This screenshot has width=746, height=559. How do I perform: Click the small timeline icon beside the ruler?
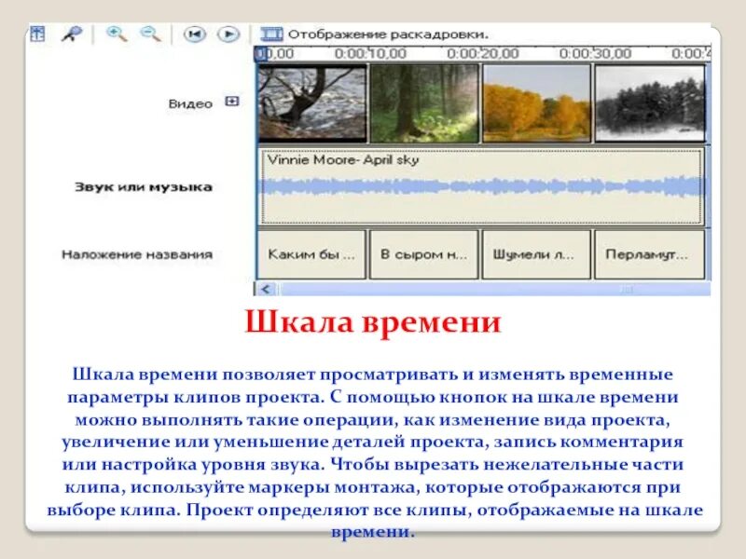[x=263, y=54]
